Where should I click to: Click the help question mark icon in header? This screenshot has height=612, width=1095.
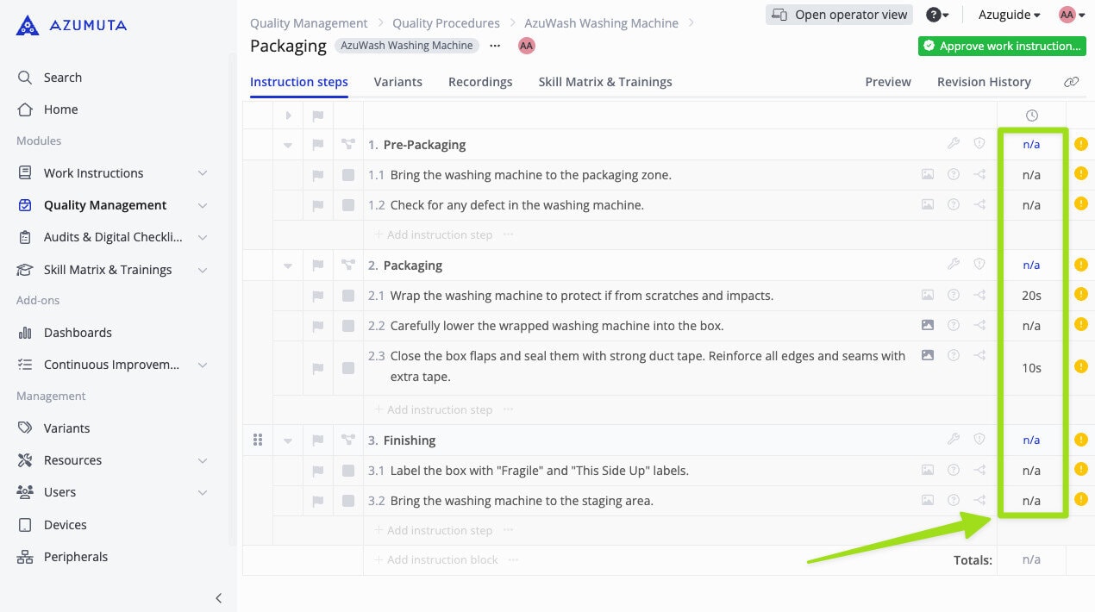click(x=933, y=15)
